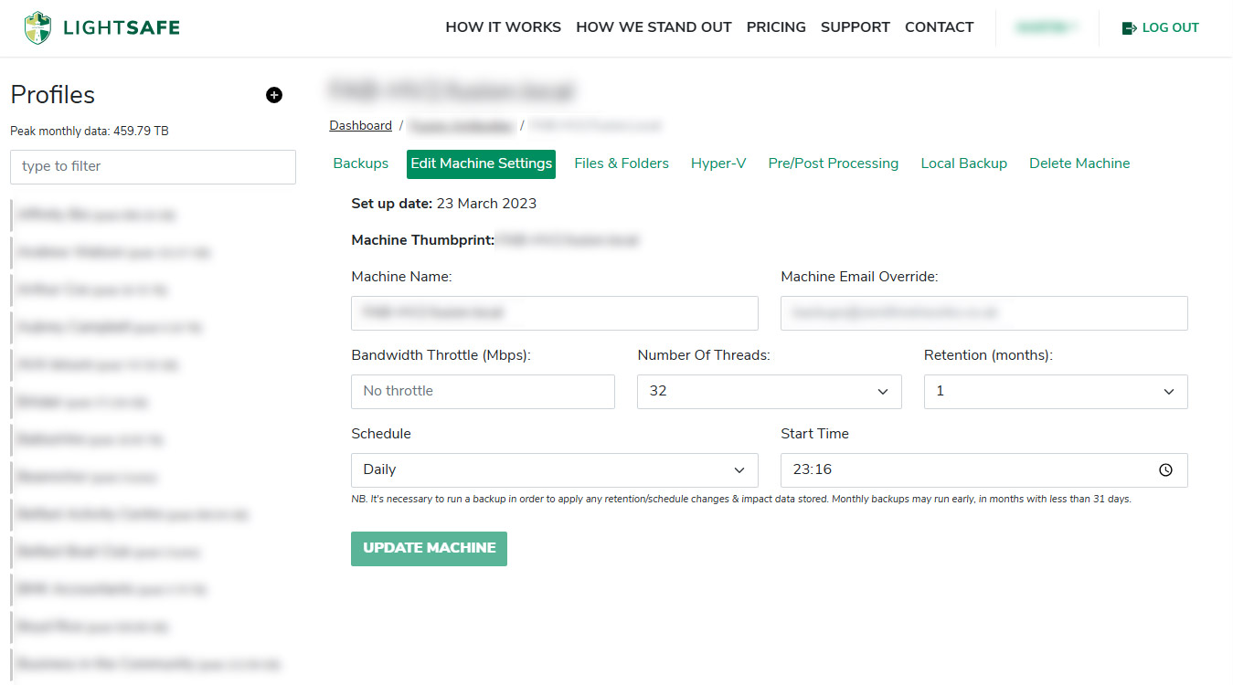Open the user account menu in header

click(x=1047, y=28)
